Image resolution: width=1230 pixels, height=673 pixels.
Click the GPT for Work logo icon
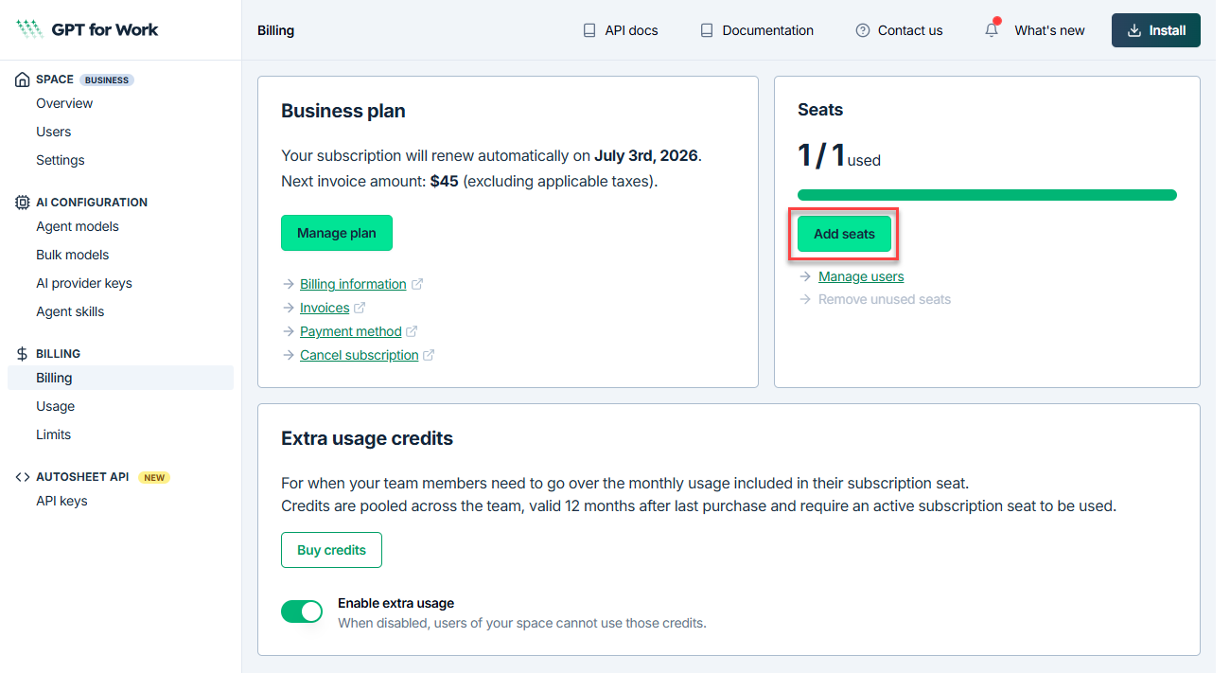(x=29, y=29)
